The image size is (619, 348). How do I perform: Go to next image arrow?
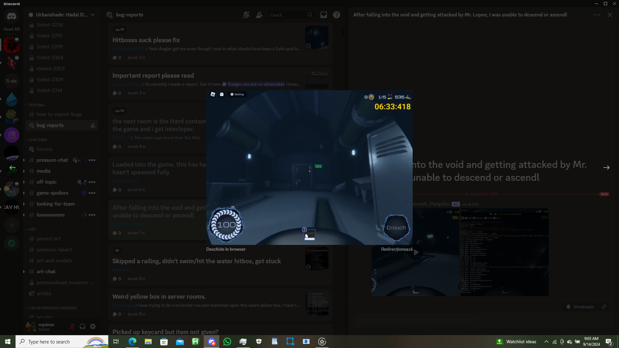click(x=606, y=168)
